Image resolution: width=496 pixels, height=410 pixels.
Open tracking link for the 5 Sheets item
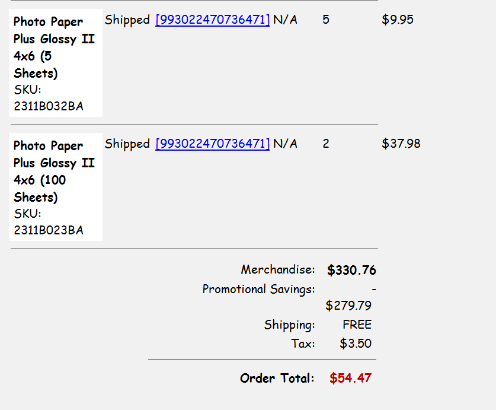[x=212, y=20]
